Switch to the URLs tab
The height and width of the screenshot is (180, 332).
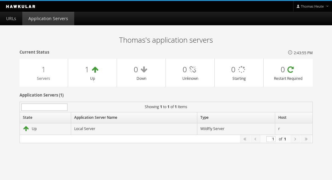coord(11,19)
